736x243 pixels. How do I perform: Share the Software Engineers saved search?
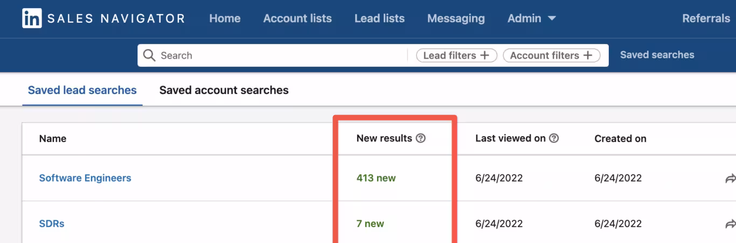(730, 178)
